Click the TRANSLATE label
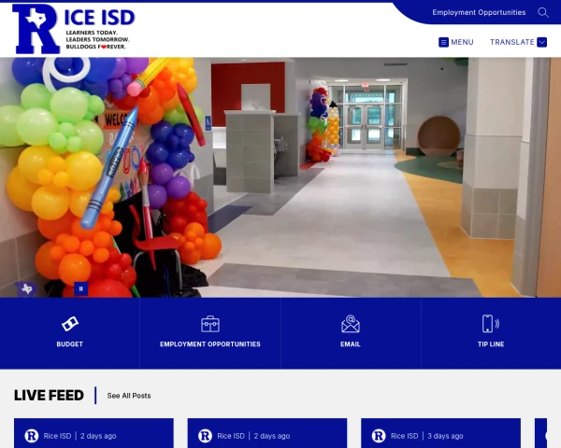This screenshot has width=561, height=448. (x=512, y=42)
